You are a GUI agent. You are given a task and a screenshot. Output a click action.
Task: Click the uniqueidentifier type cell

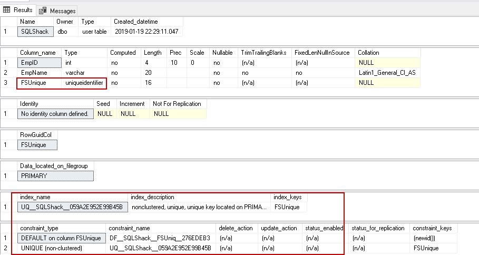pos(84,83)
